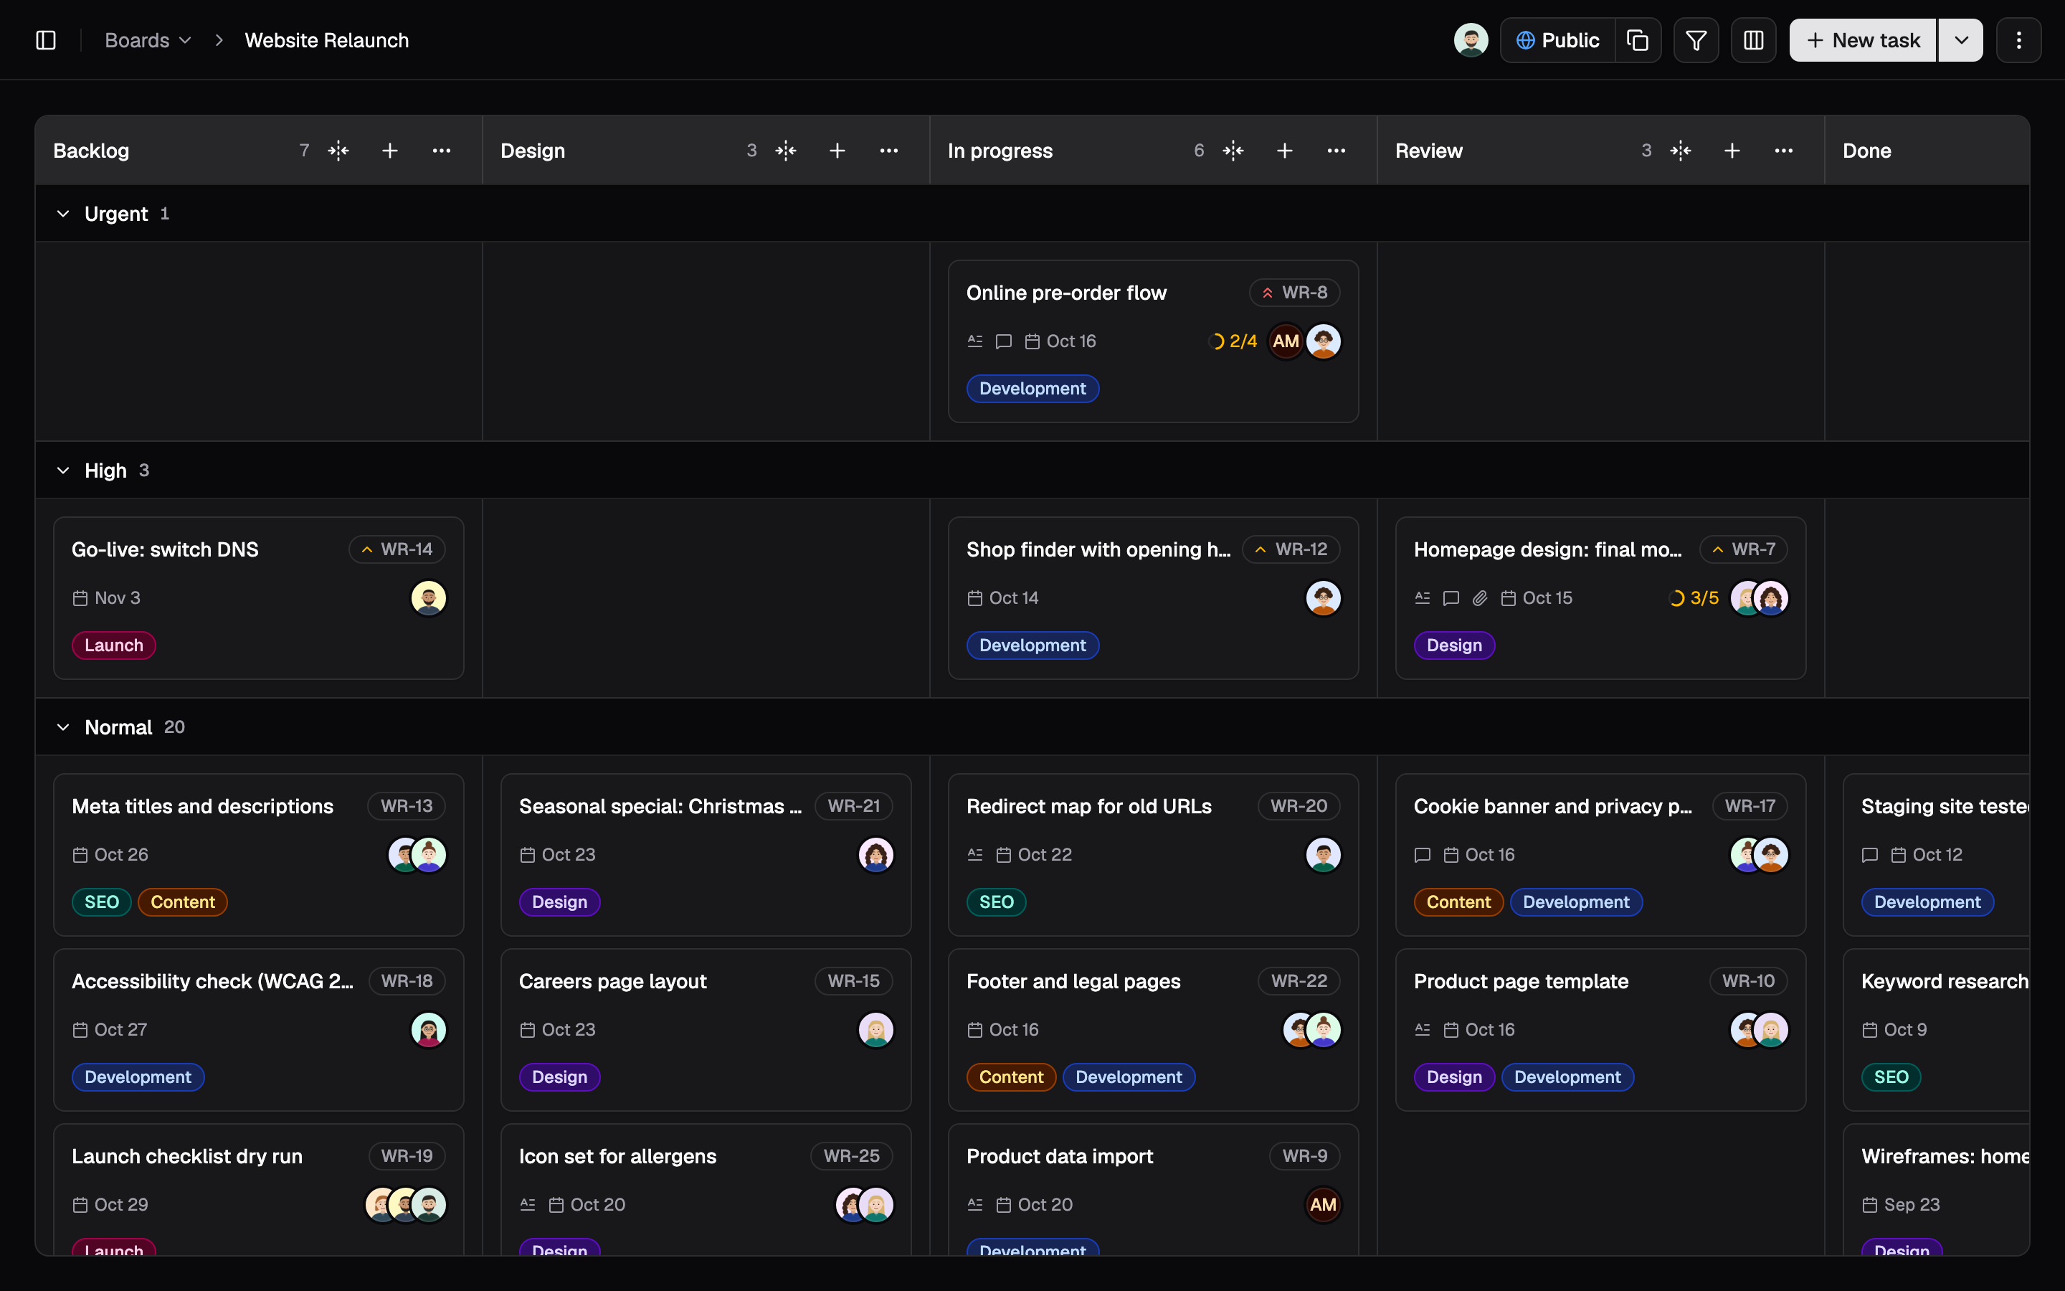Add a task to the Backlog column
Image resolution: width=2065 pixels, height=1291 pixels.
coord(390,151)
